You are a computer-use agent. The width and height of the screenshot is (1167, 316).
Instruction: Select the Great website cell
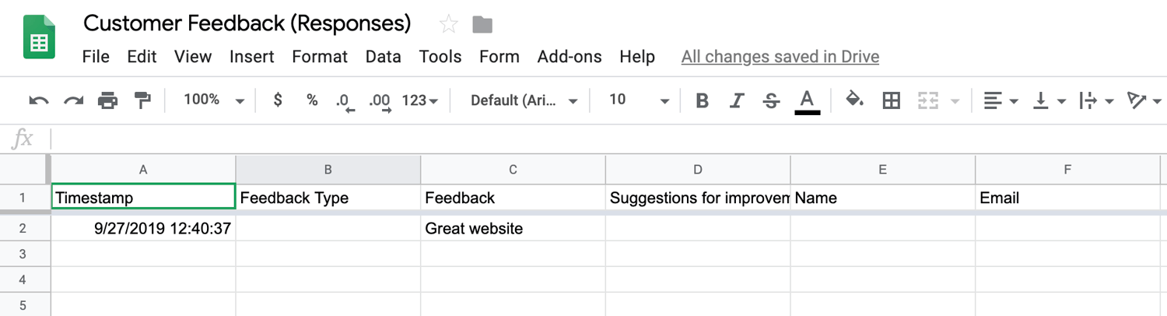[x=513, y=229]
